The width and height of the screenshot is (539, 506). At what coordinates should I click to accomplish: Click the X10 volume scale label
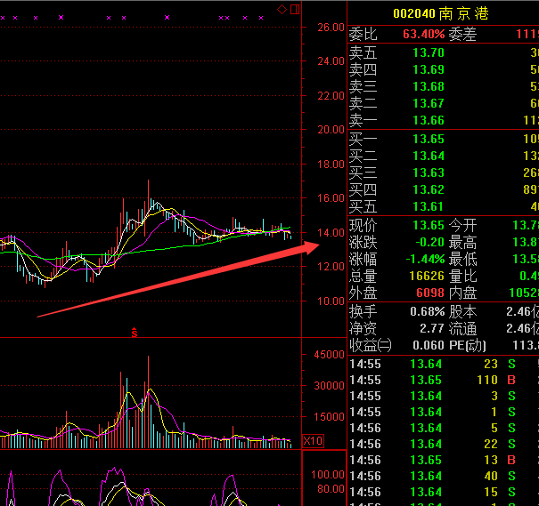313,440
